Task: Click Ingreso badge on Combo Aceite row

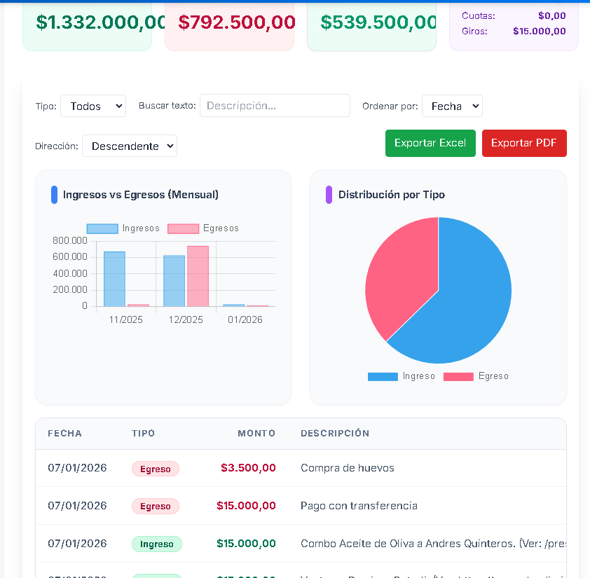Action: [156, 544]
